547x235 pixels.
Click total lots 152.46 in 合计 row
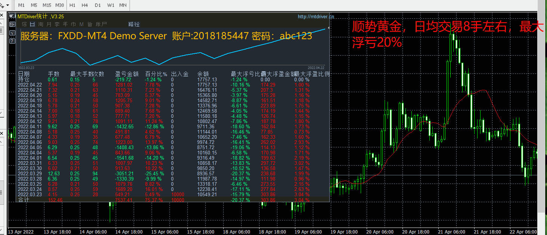pyautogui.click(x=55, y=200)
